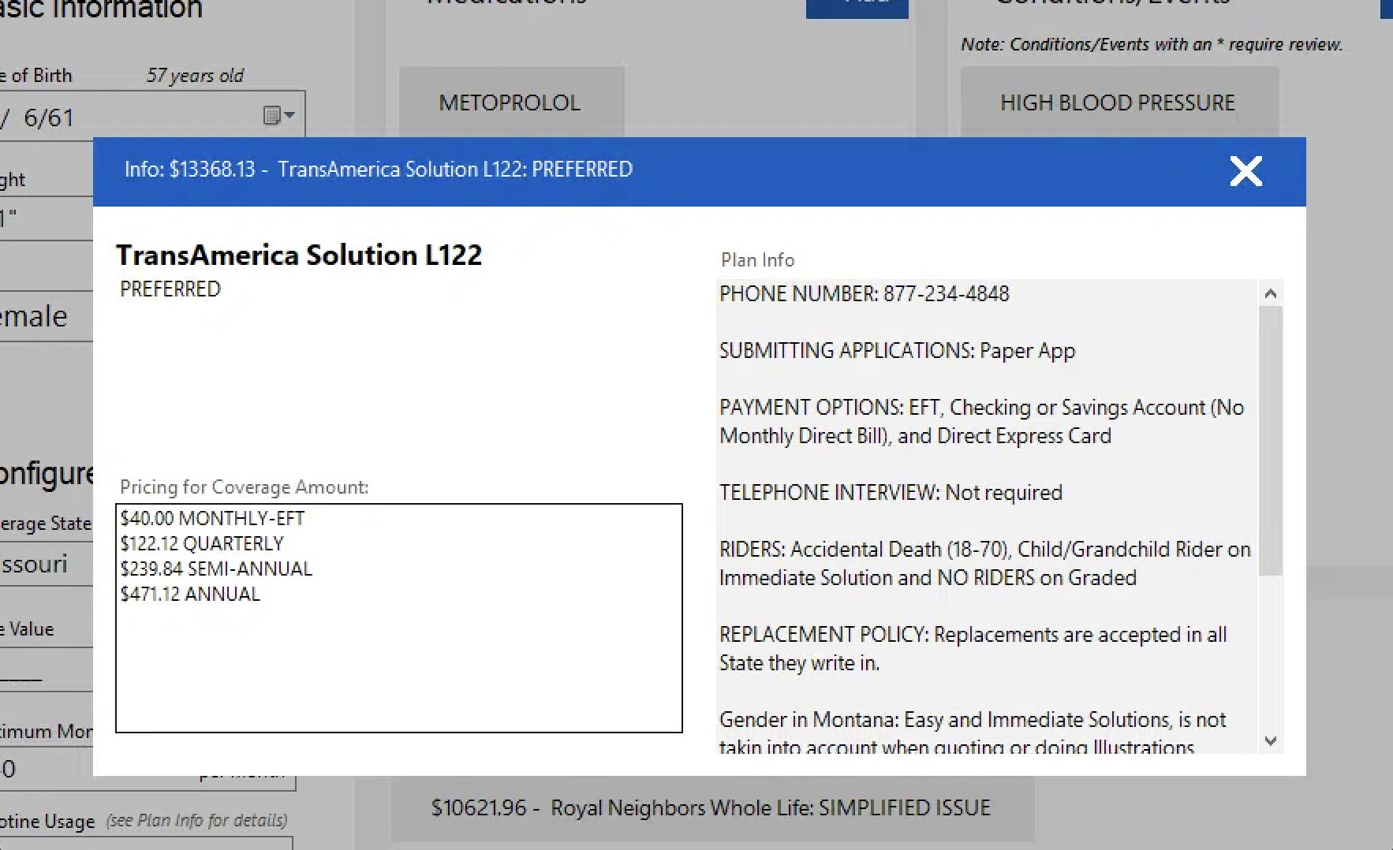This screenshot has width=1393, height=850.
Task: Choose the $122.12 QUARTERLY pricing option
Action: 202,543
